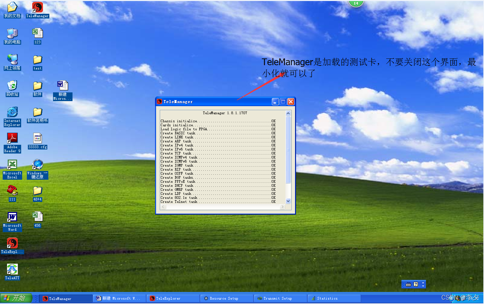This screenshot has height=304, width=484.
Task: Close the TeleManager window
Action: click(x=291, y=102)
